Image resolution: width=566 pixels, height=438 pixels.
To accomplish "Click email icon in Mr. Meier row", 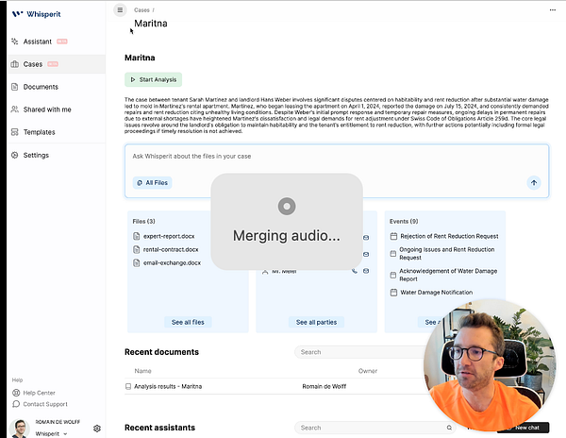I will coord(366,271).
